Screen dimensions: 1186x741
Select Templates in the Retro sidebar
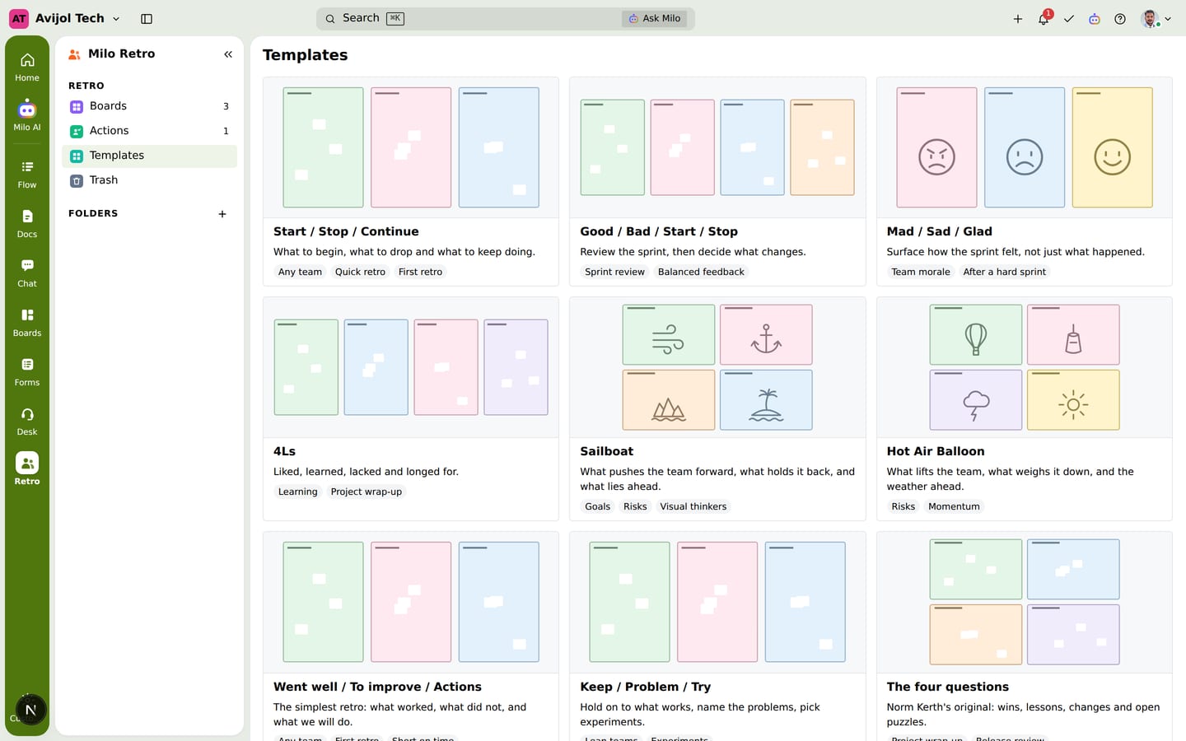(x=149, y=156)
